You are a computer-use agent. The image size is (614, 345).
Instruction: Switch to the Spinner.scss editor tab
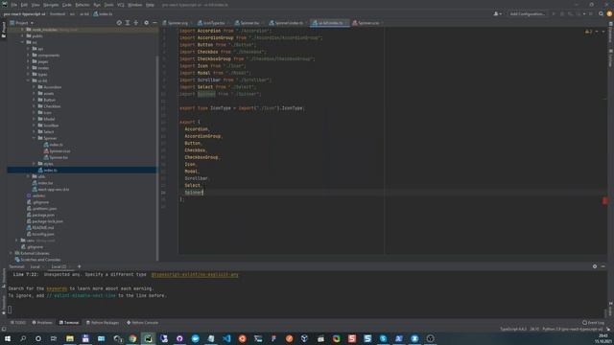coord(366,23)
